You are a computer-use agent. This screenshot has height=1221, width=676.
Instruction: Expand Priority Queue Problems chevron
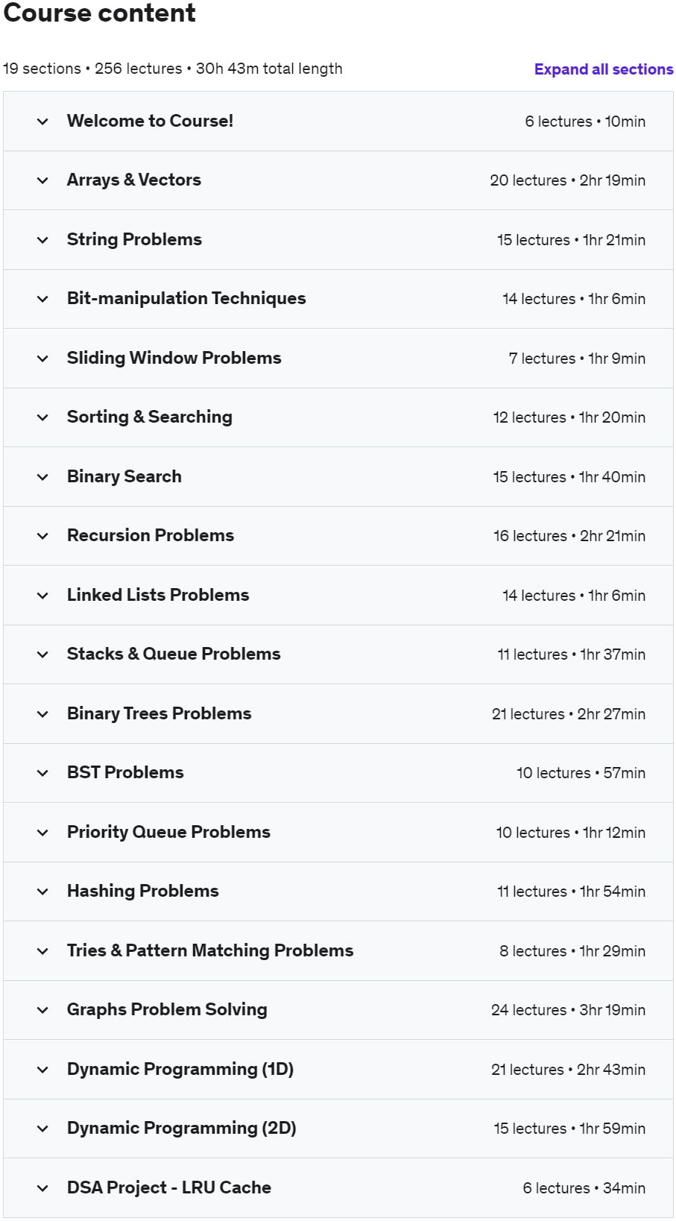point(43,833)
